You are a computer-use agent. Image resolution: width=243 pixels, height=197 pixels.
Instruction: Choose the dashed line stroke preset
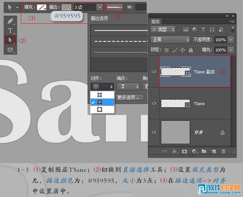click(119, 41)
